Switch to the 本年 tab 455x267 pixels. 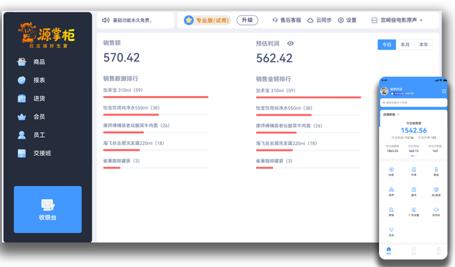[424, 45]
